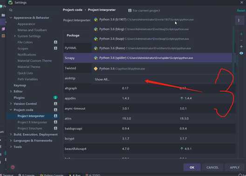Open Keymap settings

pos(20,85)
